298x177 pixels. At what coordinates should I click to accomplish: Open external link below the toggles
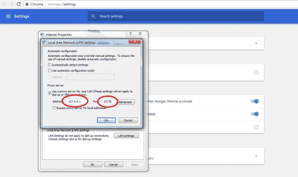256,127
